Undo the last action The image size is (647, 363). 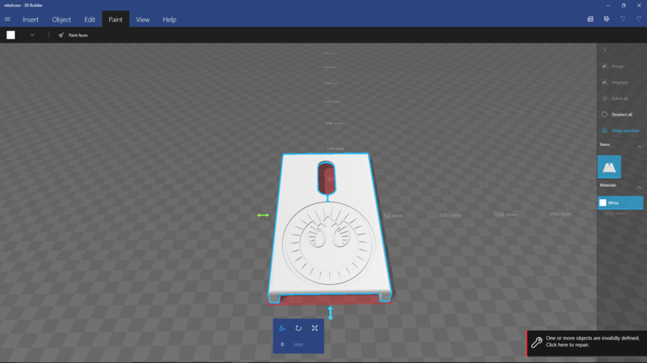(x=623, y=19)
